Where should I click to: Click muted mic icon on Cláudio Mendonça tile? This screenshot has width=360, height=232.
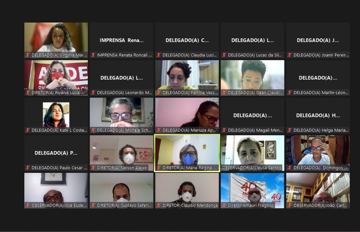[159, 205]
